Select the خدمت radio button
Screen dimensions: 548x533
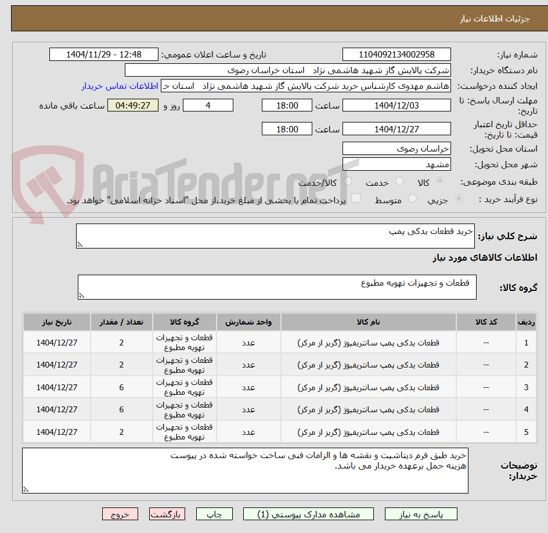(399, 181)
